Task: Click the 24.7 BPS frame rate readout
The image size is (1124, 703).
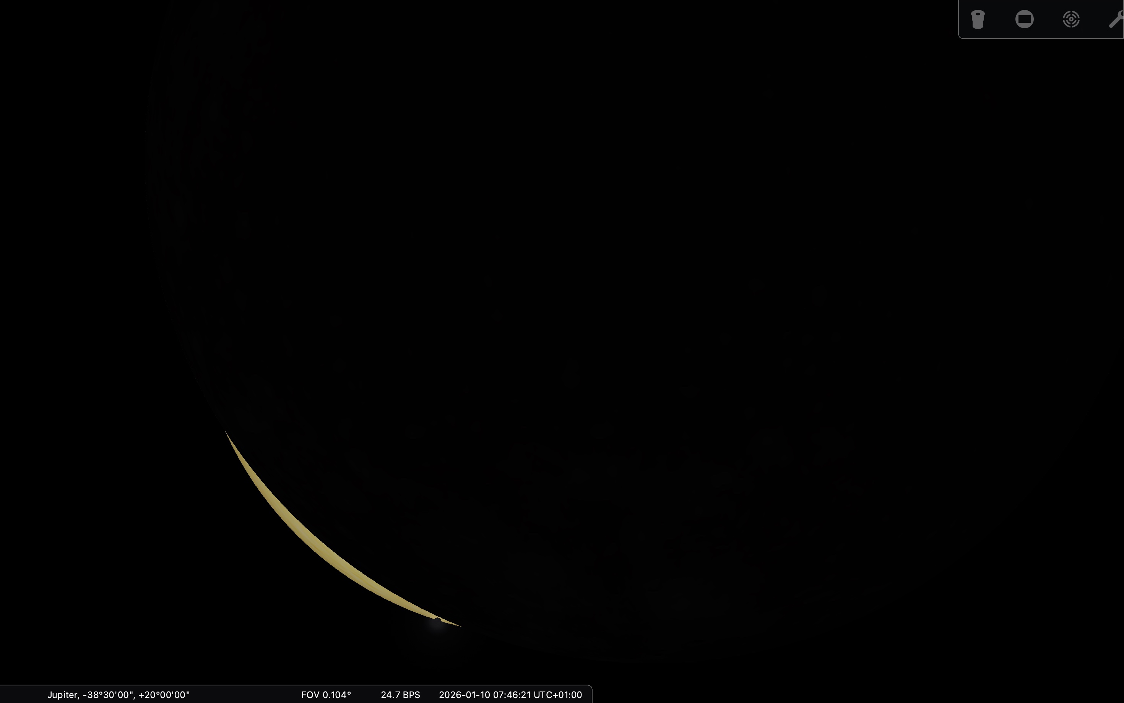Action: 400,695
